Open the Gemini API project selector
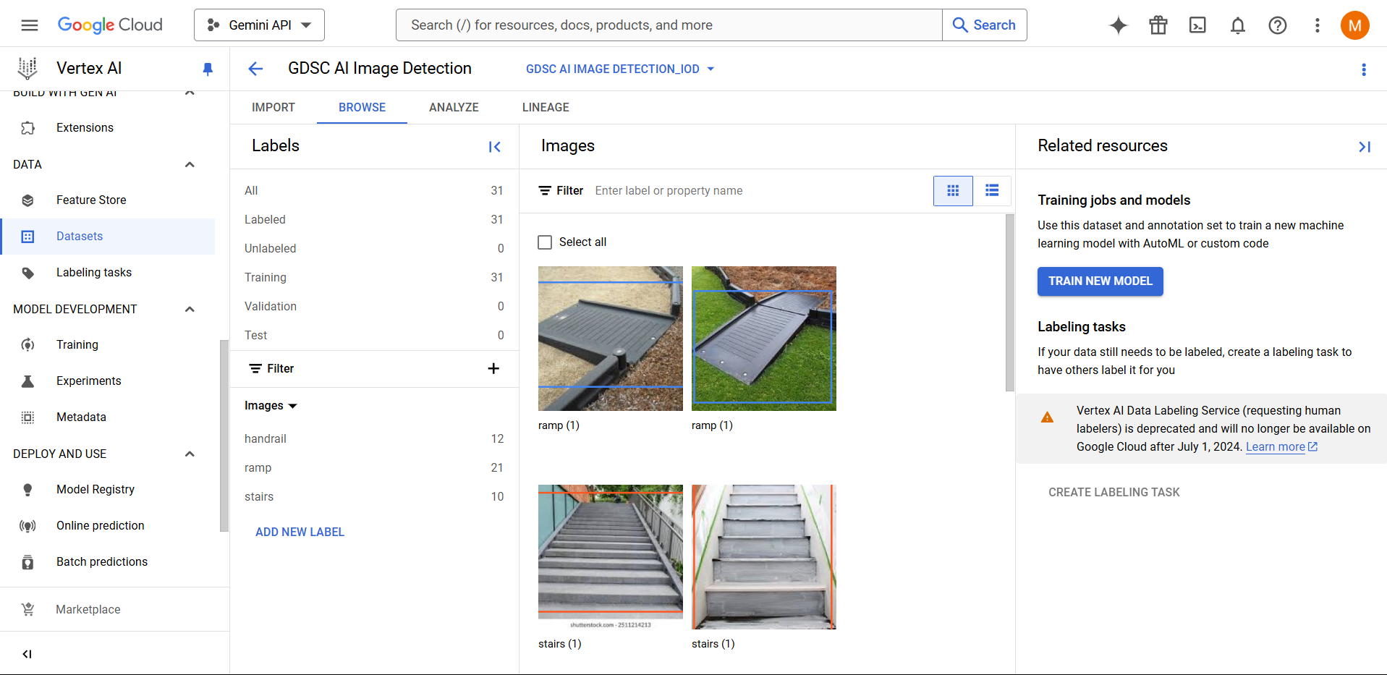The width and height of the screenshot is (1387, 675). [x=259, y=25]
